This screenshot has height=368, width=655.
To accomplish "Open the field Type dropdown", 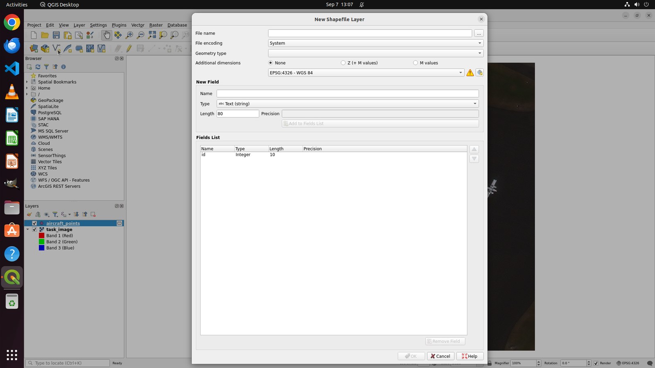I will click(x=348, y=104).
